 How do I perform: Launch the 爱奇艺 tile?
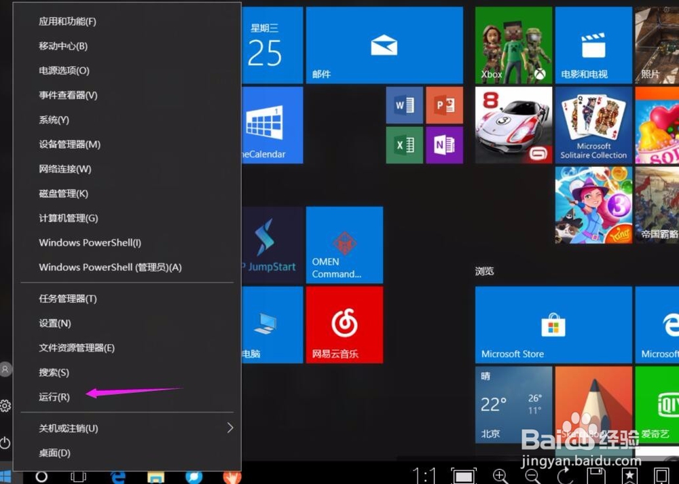[x=657, y=405]
